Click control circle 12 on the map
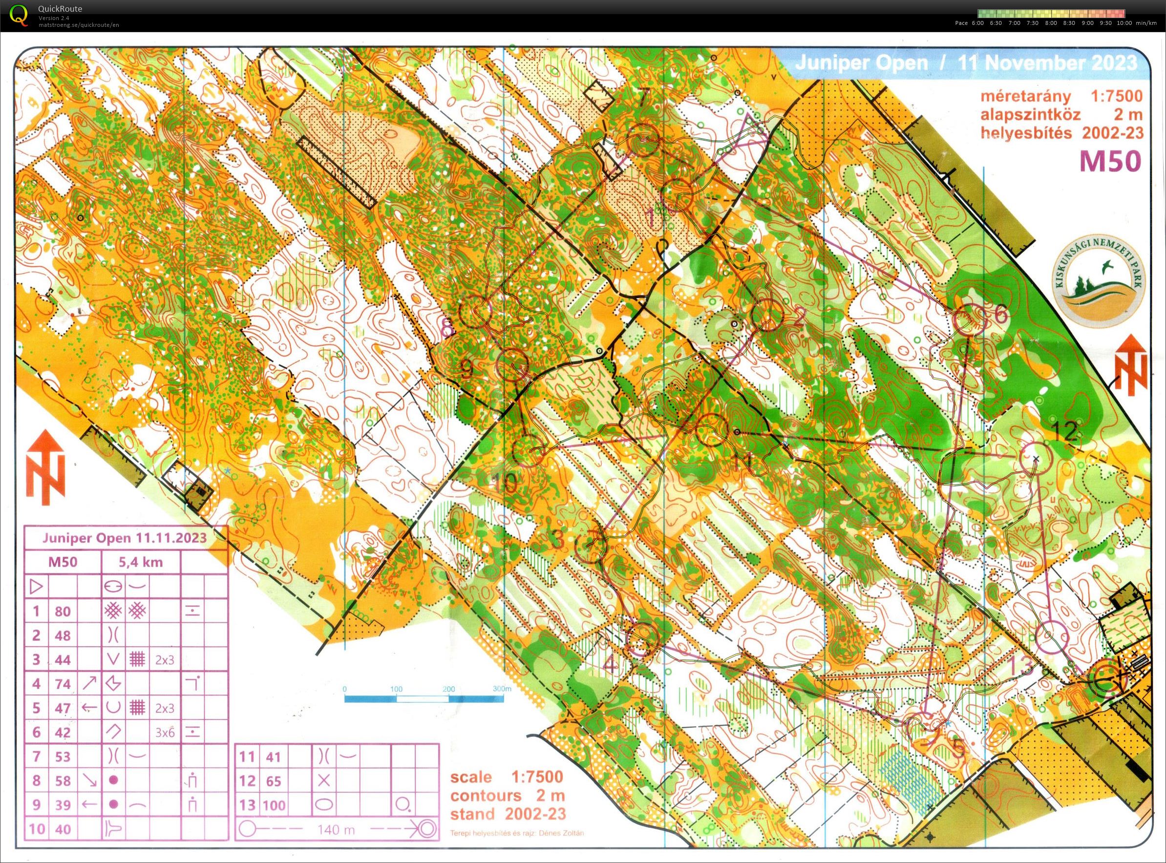Image resolution: width=1166 pixels, height=863 pixels. pos(1036,458)
